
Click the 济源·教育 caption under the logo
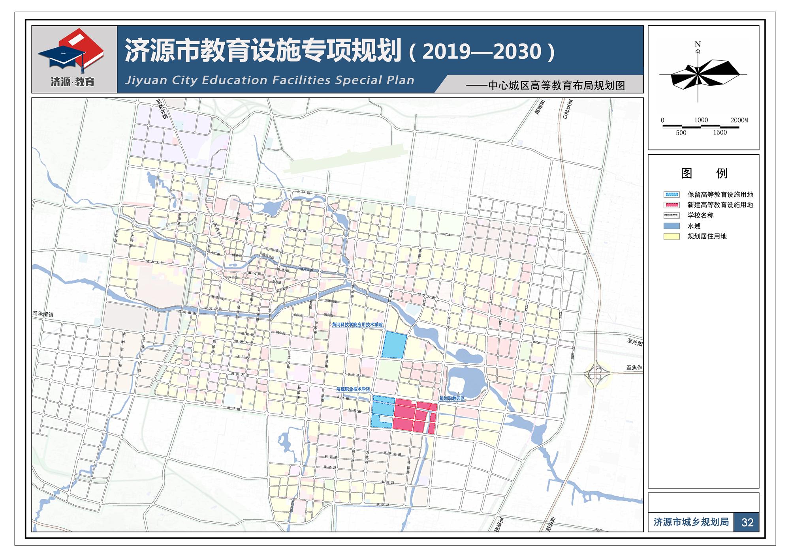(x=73, y=82)
